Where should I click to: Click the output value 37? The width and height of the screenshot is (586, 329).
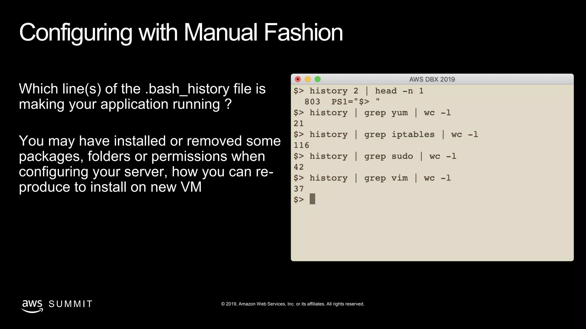pos(298,189)
